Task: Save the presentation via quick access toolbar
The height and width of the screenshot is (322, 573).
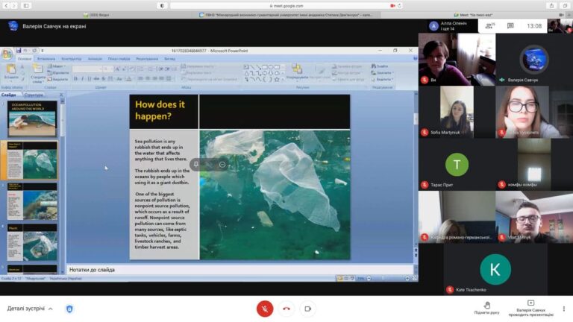Action: coord(18,51)
